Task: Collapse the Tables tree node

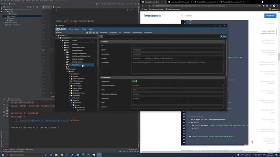Action: pos(69,100)
